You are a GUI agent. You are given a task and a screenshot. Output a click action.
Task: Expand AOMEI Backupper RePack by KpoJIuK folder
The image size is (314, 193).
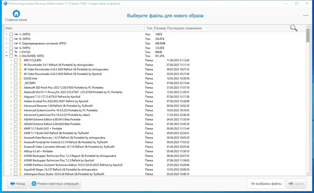point(11,160)
